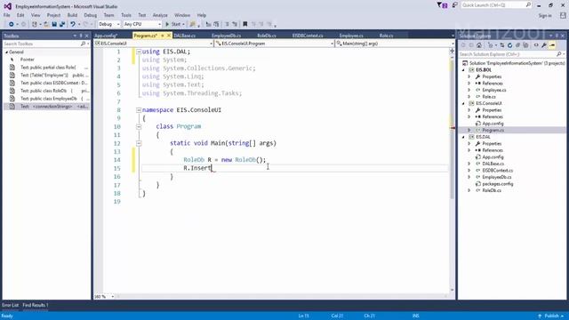
Task: Switch to the EISDBContext.cs tab
Action: (x=308, y=36)
